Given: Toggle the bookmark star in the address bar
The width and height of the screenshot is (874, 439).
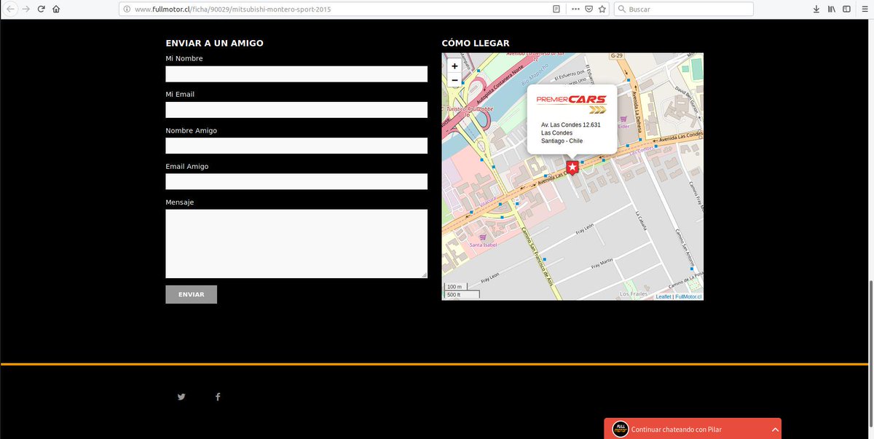Looking at the screenshot, I should coord(602,8).
